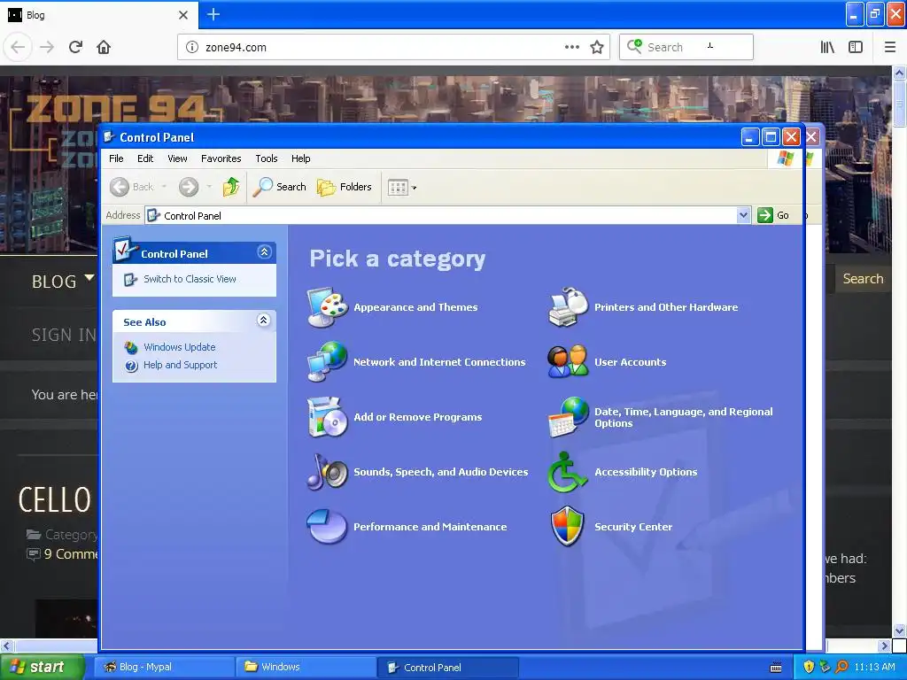Click the Switch to Classic View link
The height and width of the screenshot is (680, 907).
pos(190,279)
